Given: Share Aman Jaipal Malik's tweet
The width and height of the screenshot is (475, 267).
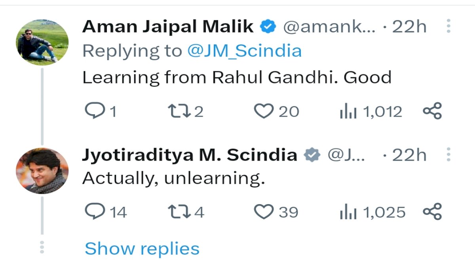Looking at the screenshot, I should point(432,111).
